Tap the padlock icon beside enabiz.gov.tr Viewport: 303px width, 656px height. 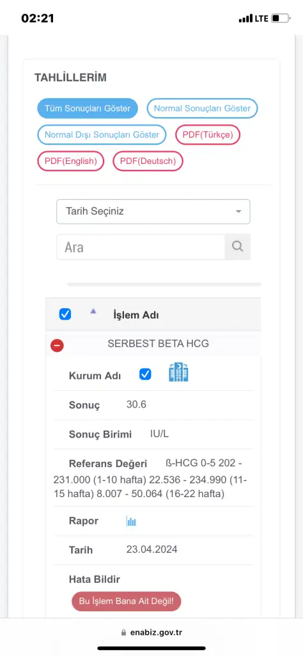[x=123, y=632]
